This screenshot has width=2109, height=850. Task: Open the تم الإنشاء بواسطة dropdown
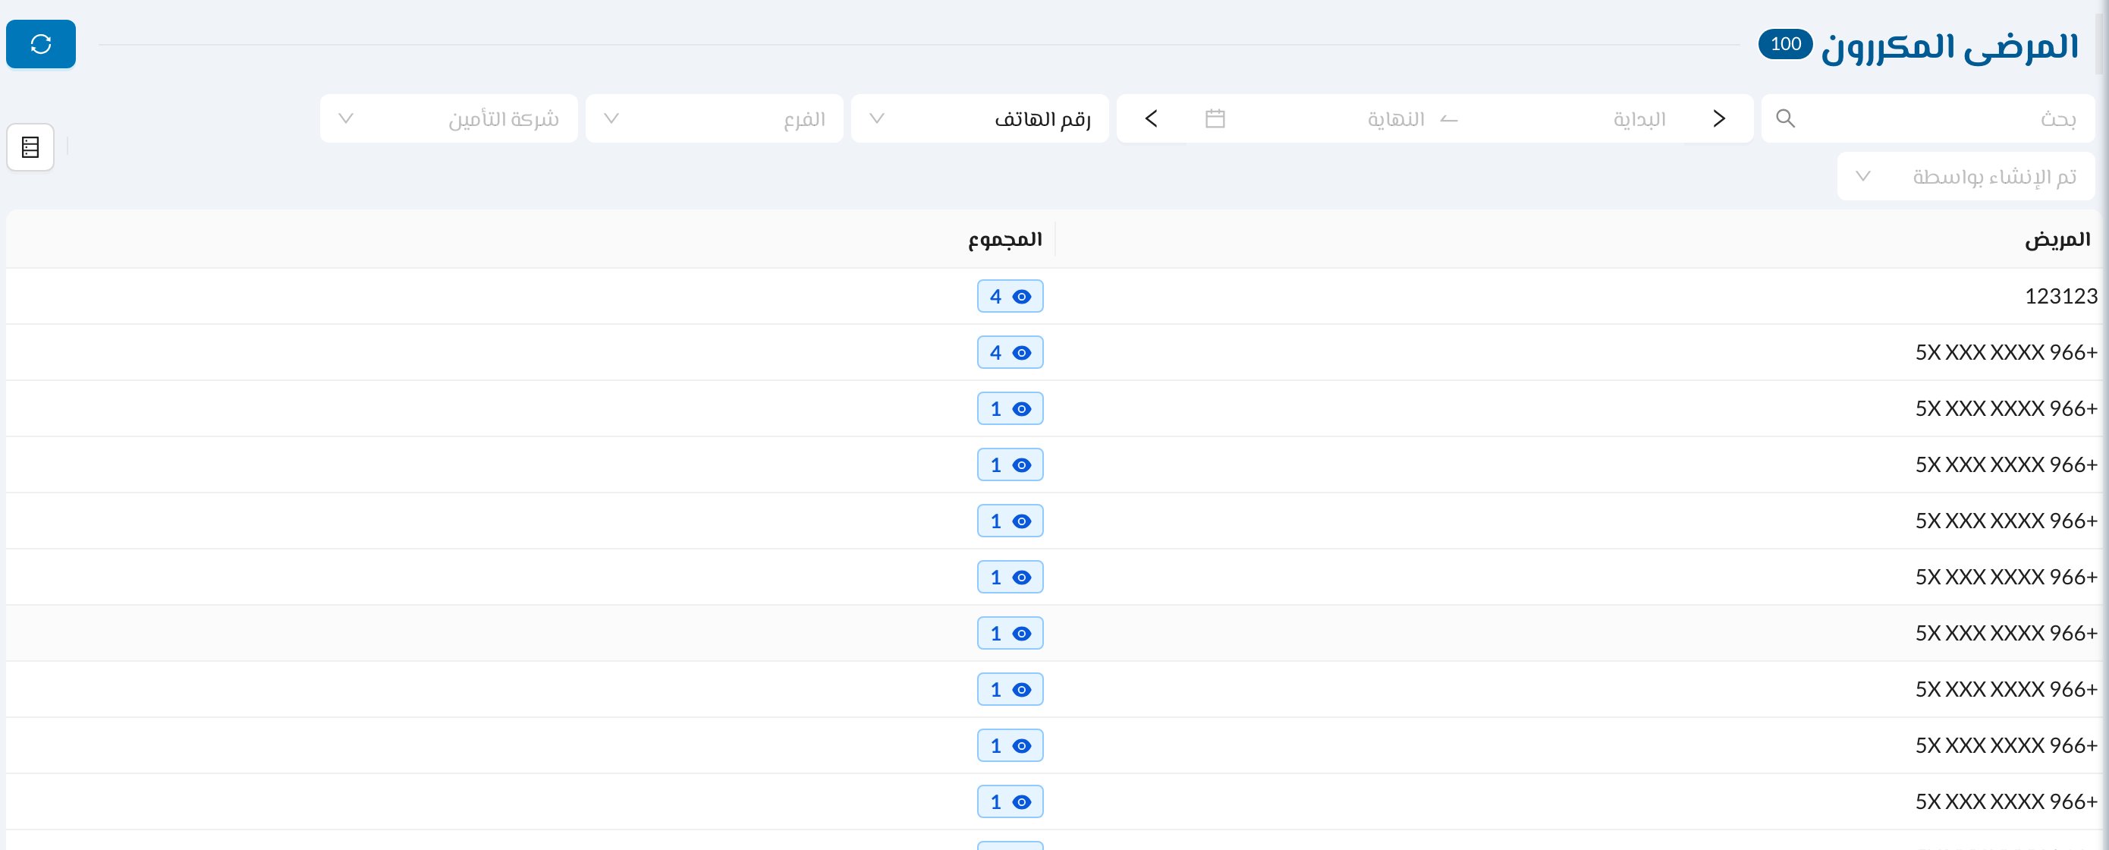point(1966,176)
